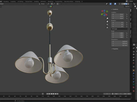
Task: Open the Output properties tab
Action: click(x=134, y=54)
